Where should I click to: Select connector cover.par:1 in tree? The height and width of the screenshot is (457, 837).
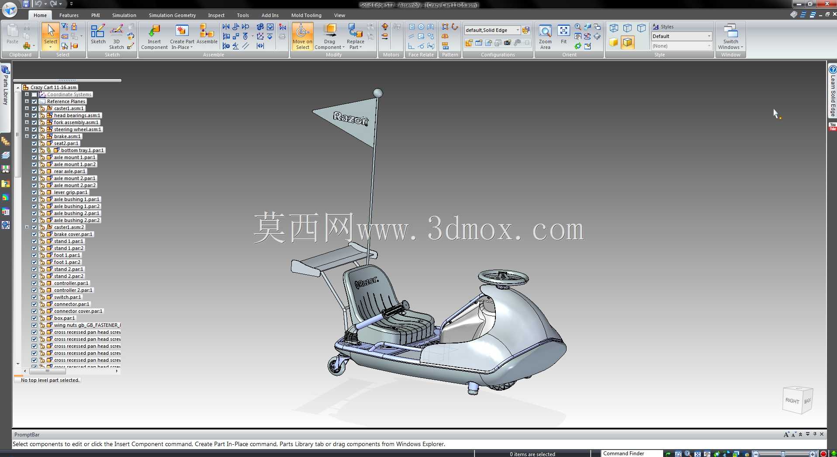[x=78, y=311]
